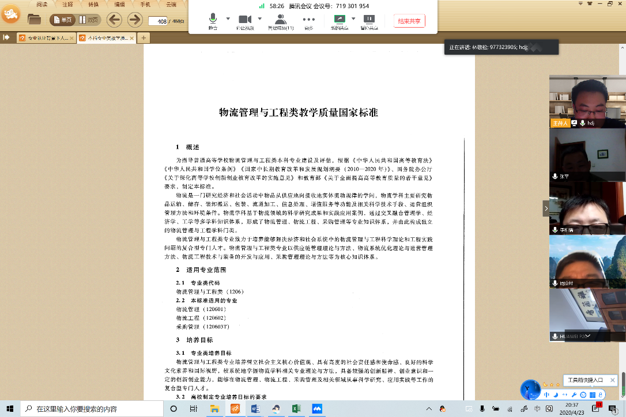Click the 结束共享 end sharing button
Viewport: 626px width, 417px height.
tap(409, 21)
